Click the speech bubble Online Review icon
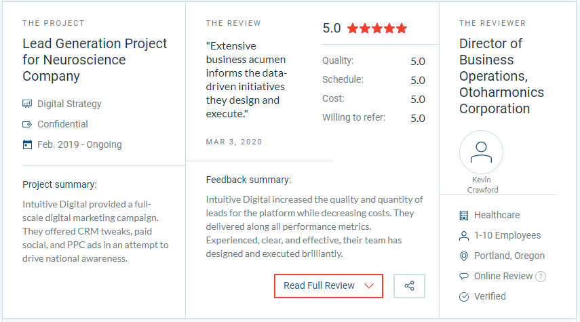Viewport: 580px width, 322px height. coord(464,276)
